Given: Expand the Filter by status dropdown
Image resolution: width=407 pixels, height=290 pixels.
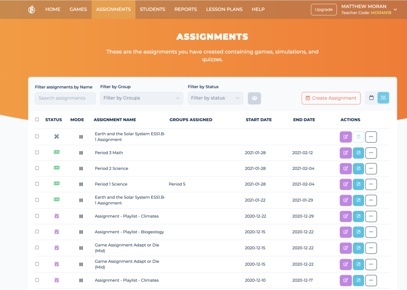Looking at the screenshot, I should [x=215, y=98].
